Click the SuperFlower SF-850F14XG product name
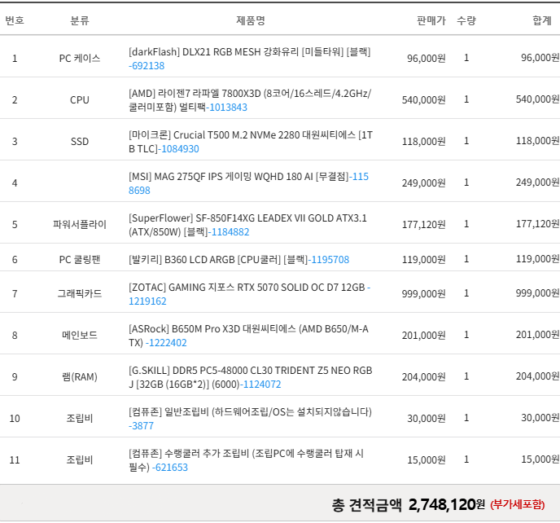The width and height of the screenshot is (560, 523). coord(247,225)
